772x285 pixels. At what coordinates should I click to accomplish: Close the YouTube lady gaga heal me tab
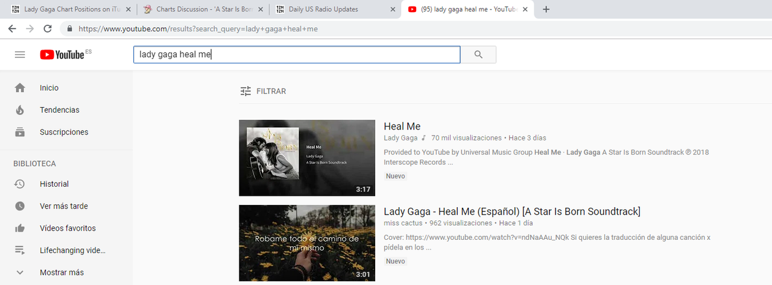pyautogui.click(x=525, y=9)
